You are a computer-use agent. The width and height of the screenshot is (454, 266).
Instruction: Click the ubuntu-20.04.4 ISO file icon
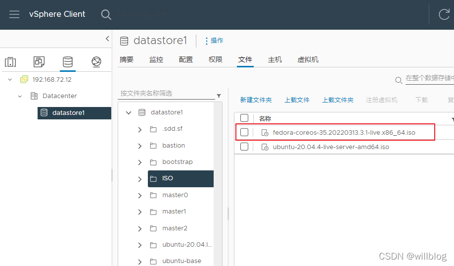point(265,147)
